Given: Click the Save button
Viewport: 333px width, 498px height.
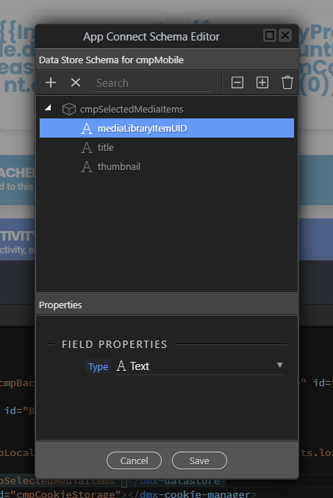Looking at the screenshot, I should (x=199, y=460).
